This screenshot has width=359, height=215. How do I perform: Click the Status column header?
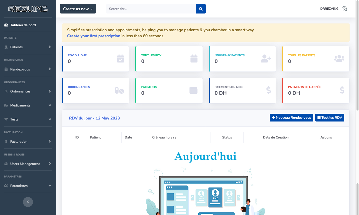point(227,137)
